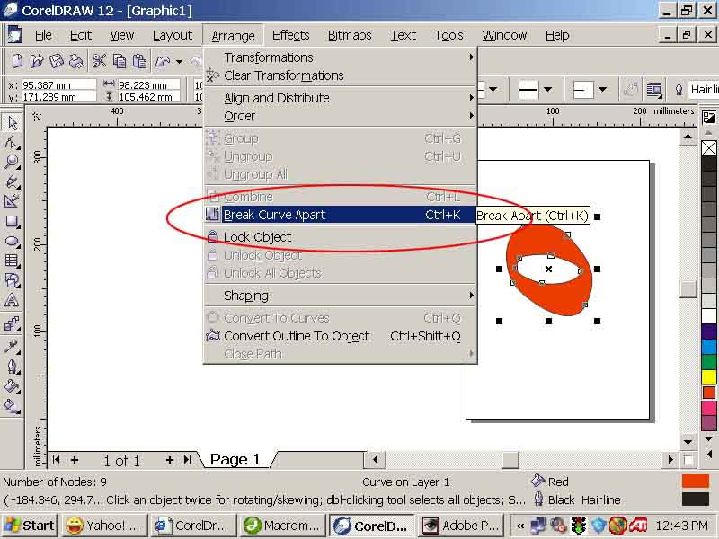Click the Save icon
Screen dimensions: 719x539
[57, 61]
